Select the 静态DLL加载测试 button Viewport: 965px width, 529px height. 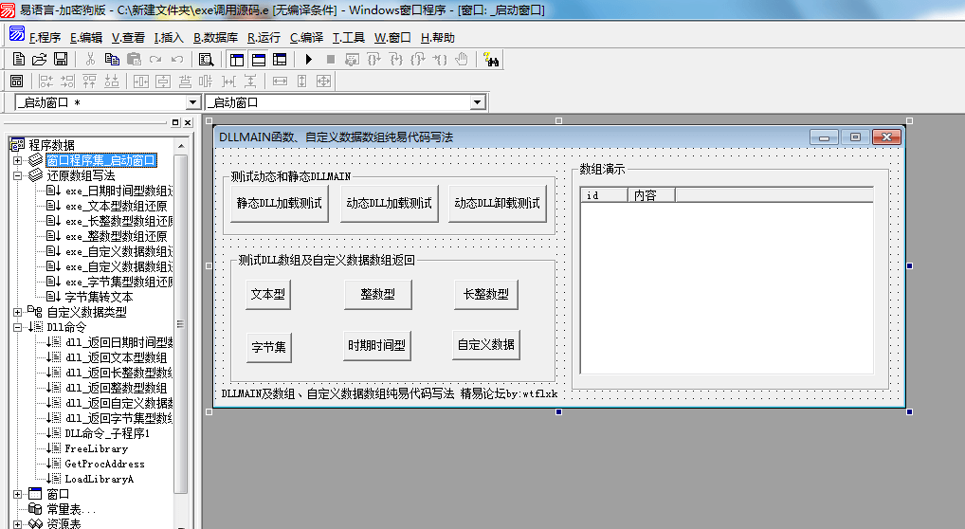pyautogui.click(x=280, y=203)
